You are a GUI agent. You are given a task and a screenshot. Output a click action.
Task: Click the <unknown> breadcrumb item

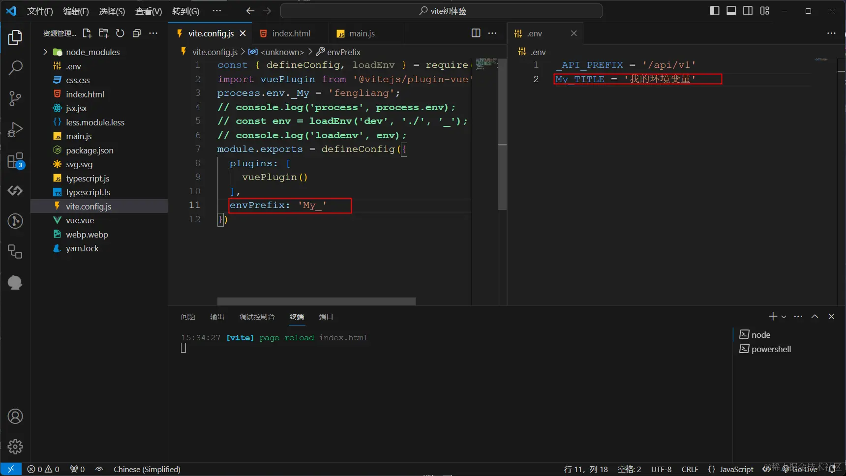pos(276,52)
